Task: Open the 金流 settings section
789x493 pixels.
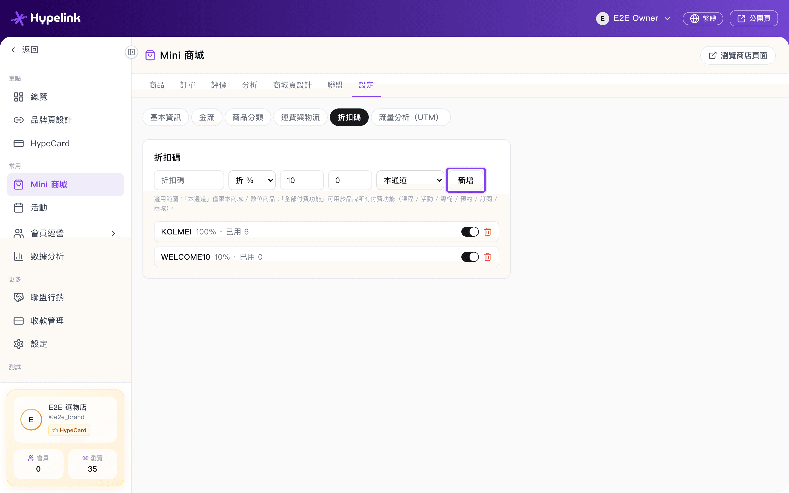Action: click(207, 117)
